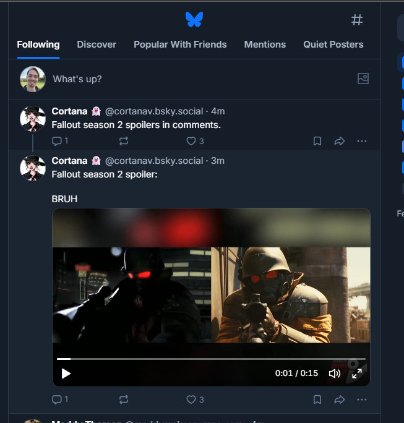Bookmark the first Cortana post

(x=317, y=141)
